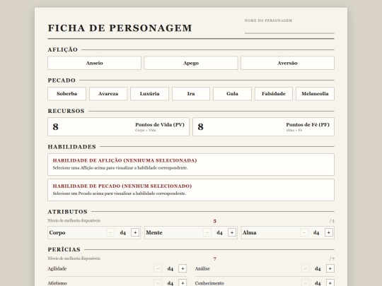The width and height of the screenshot is (382, 286).
Task: Increase the Alma attribute with plus
Action: click(x=329, y=232)
